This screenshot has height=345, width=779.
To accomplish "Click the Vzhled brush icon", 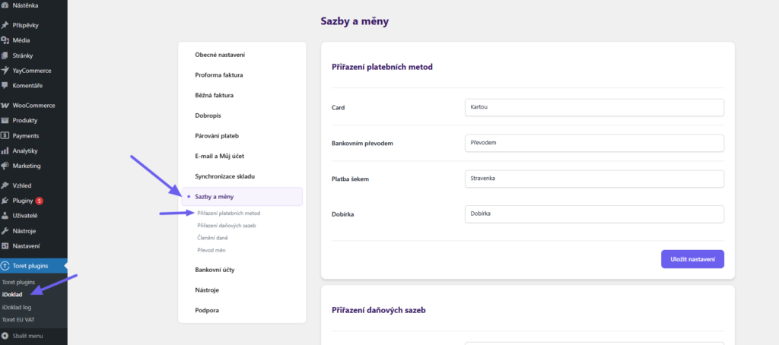I will (5, 185).
